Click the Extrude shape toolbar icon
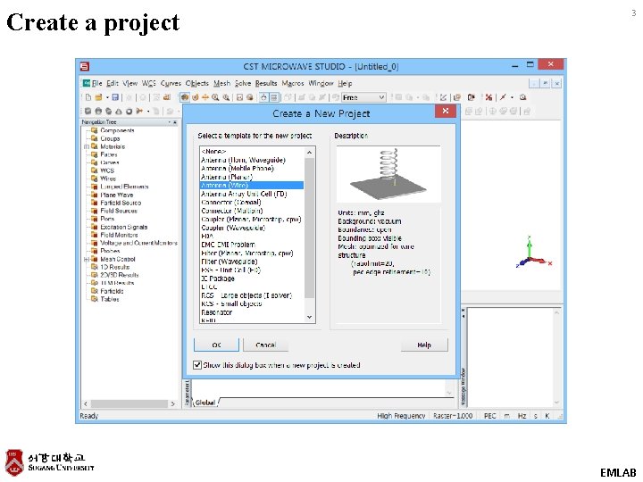Viewport: 643px width, 482px height. (140, 111)
